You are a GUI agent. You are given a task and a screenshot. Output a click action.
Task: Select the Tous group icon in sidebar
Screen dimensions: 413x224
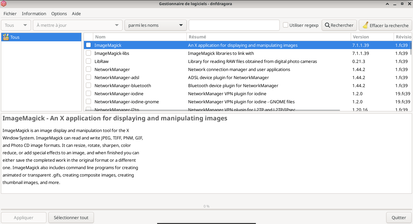click(5, 37)
